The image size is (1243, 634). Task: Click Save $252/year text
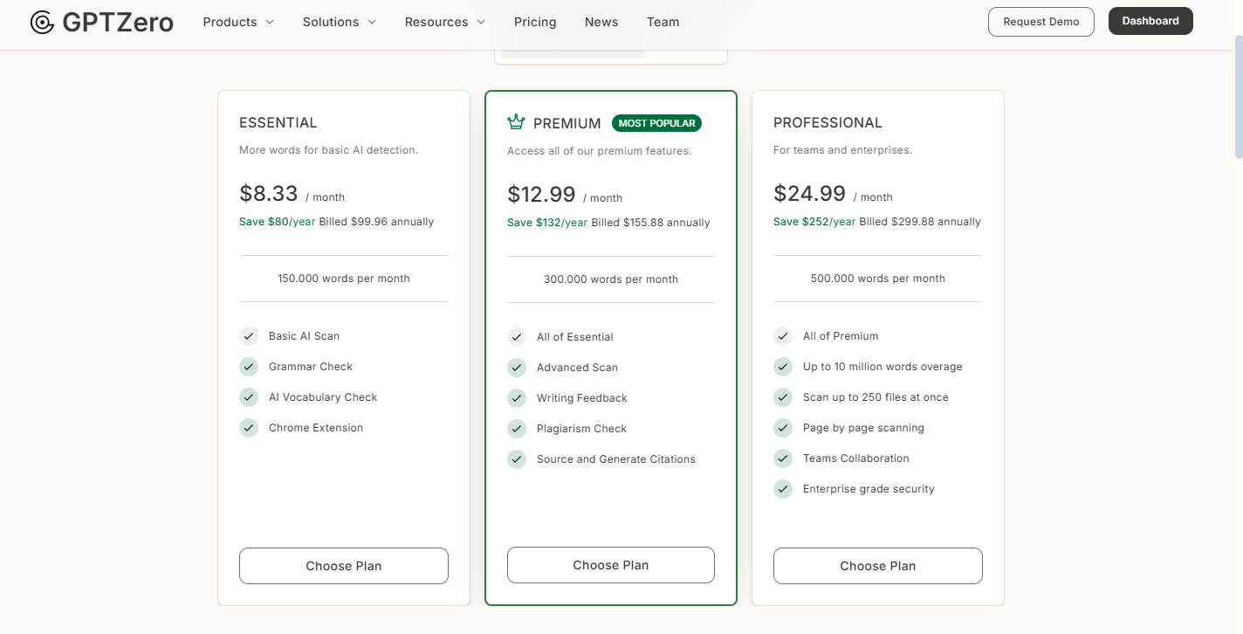point(814,222)
